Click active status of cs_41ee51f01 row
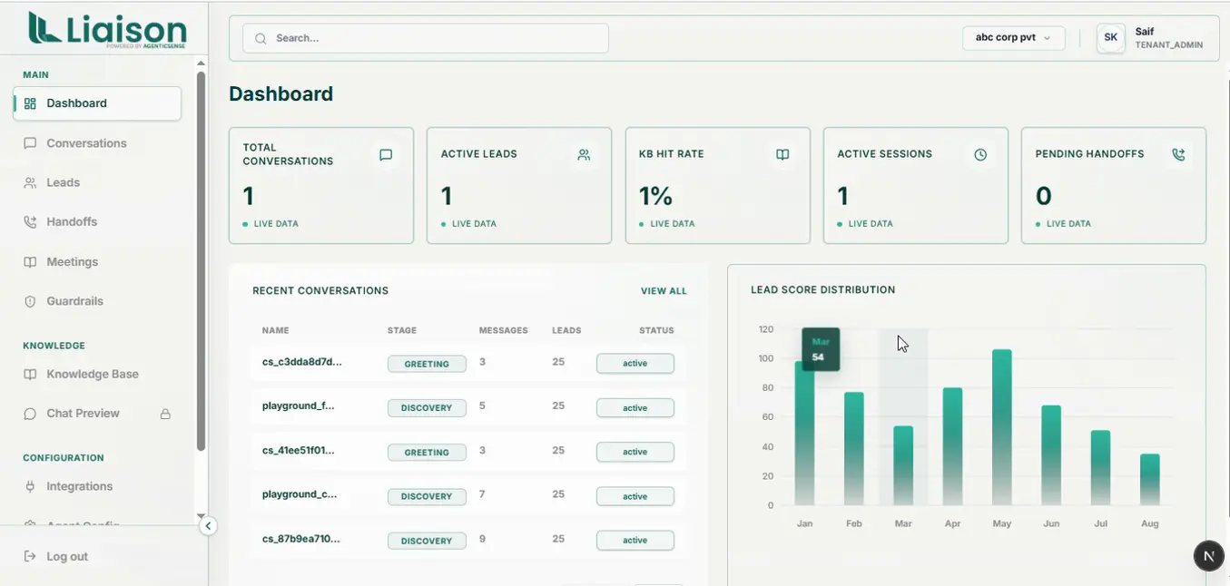 point(635,452)
